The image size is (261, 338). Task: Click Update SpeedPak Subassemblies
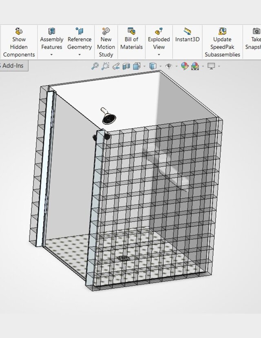click(222, 42)
